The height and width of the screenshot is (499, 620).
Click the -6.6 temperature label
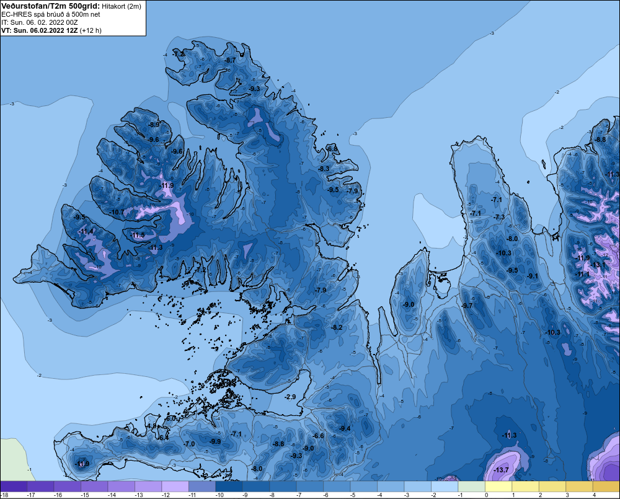click(319, 436)
